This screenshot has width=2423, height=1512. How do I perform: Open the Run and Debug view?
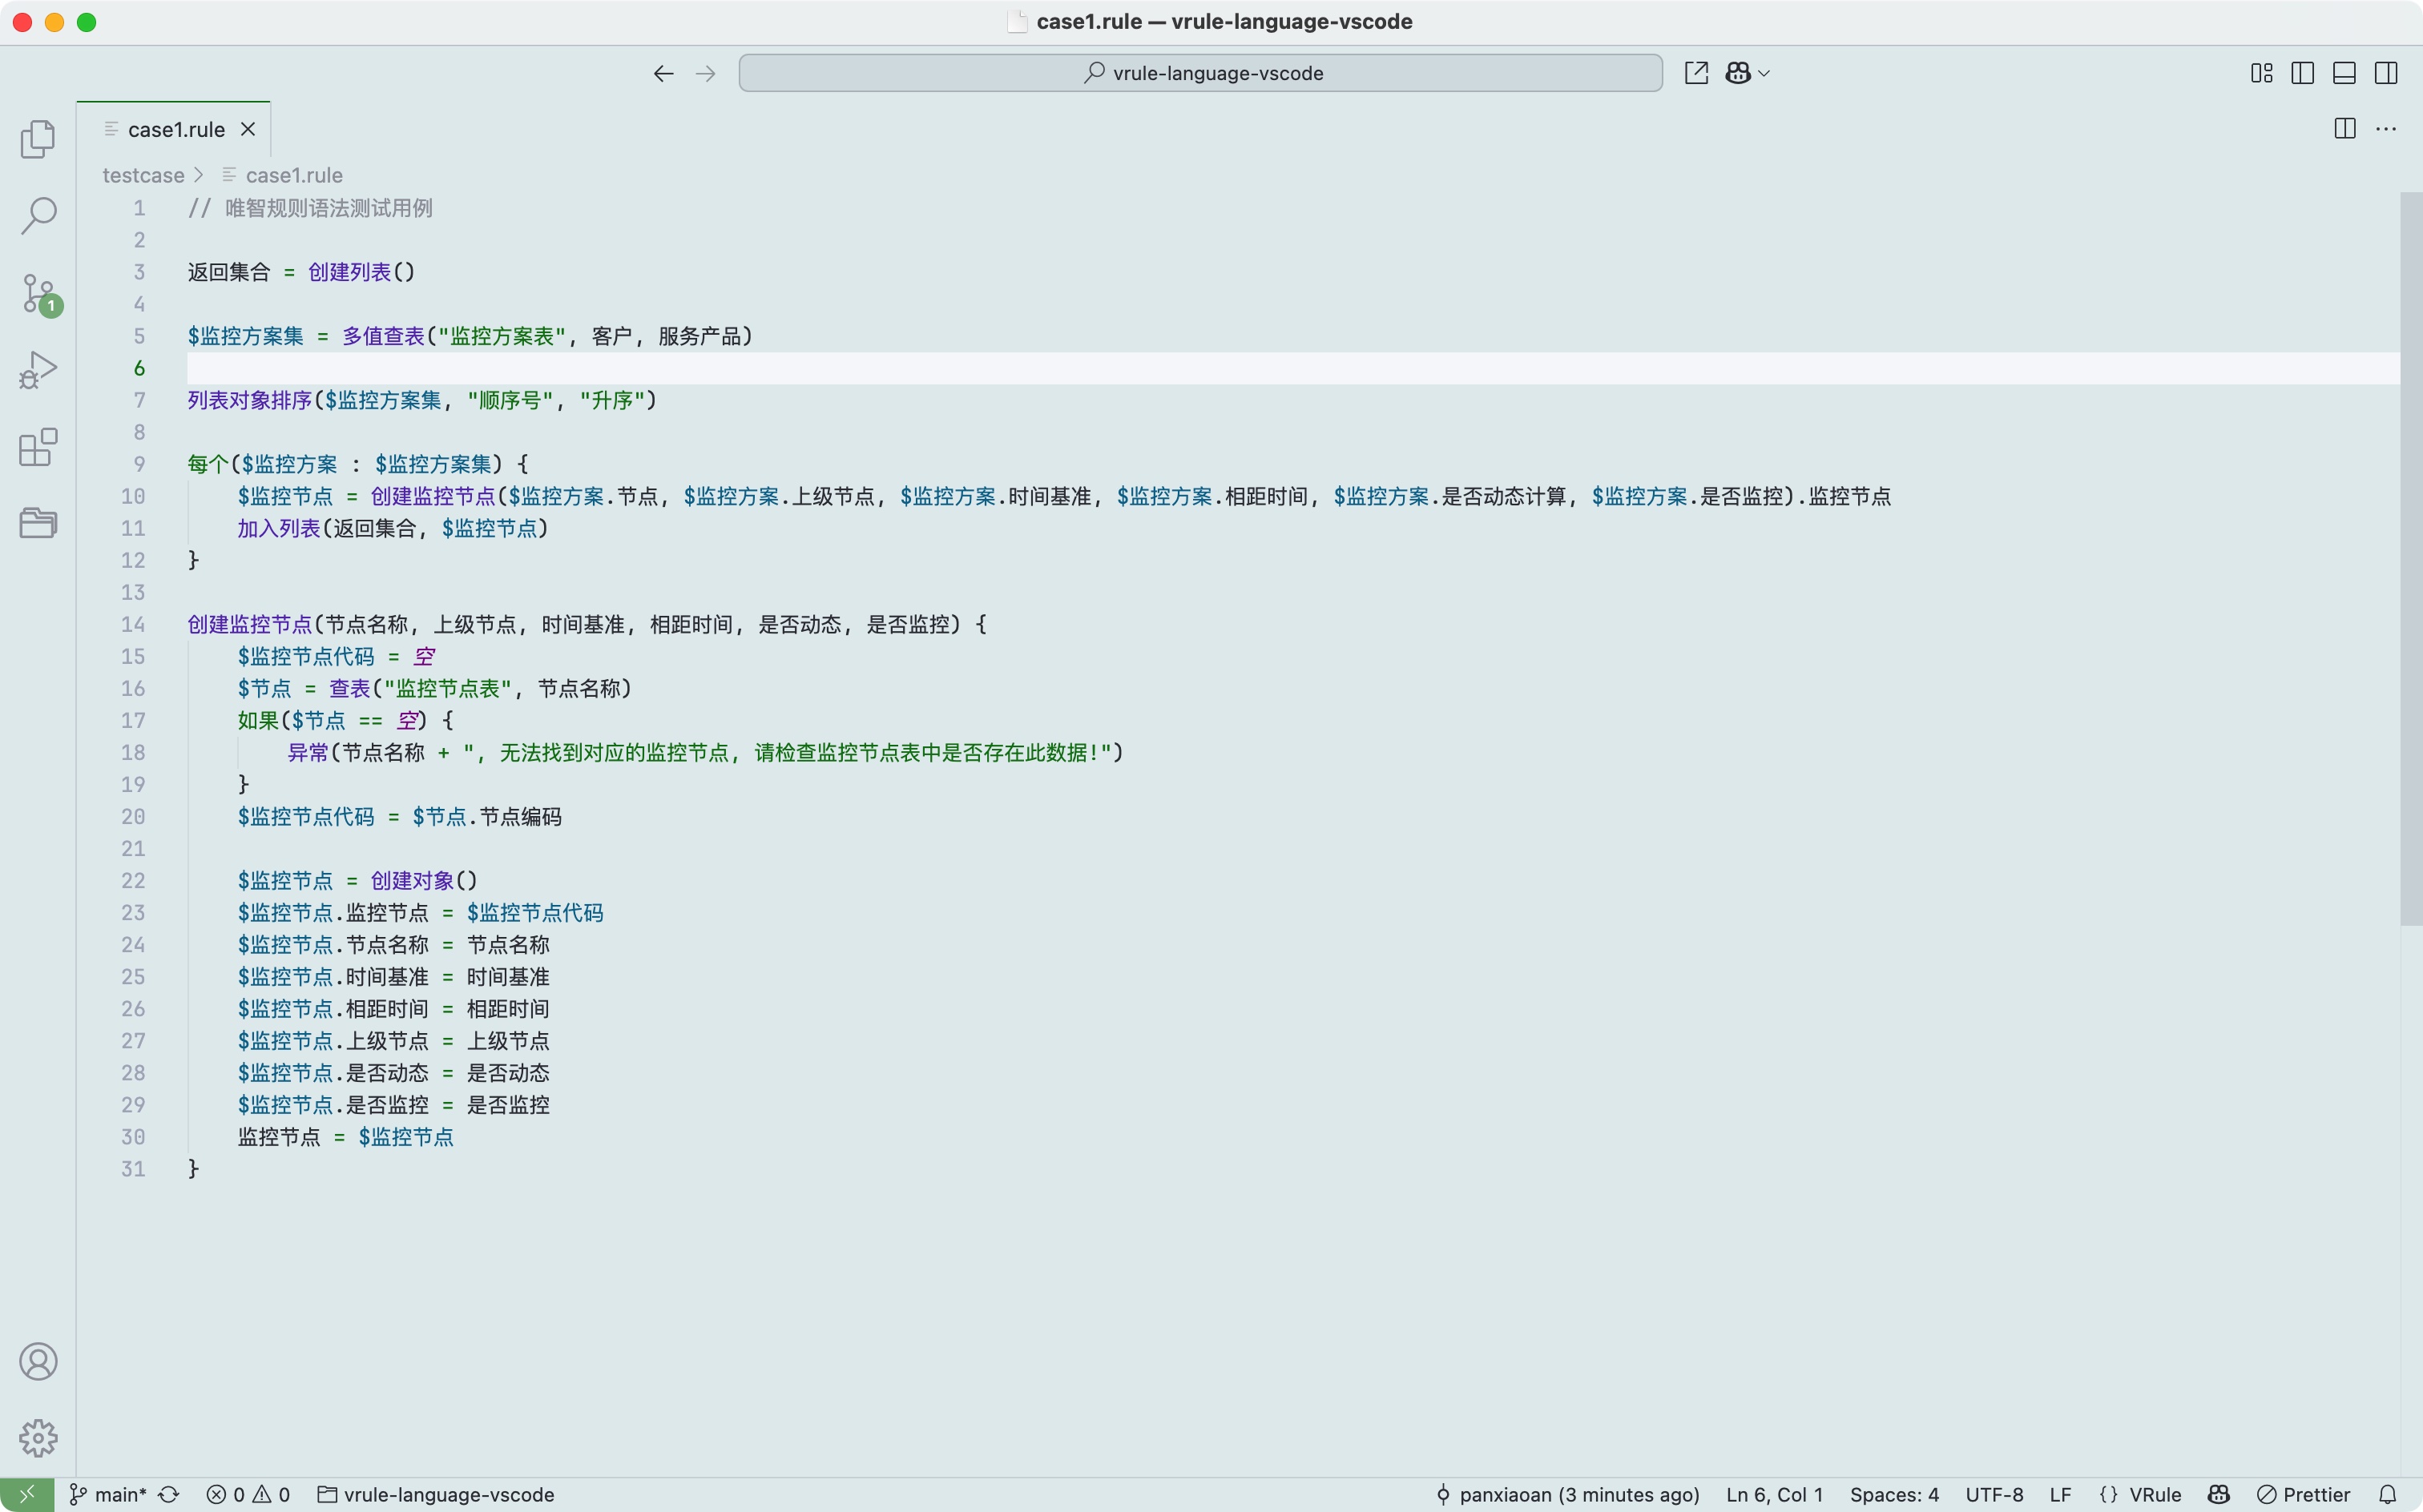[38, 370]
